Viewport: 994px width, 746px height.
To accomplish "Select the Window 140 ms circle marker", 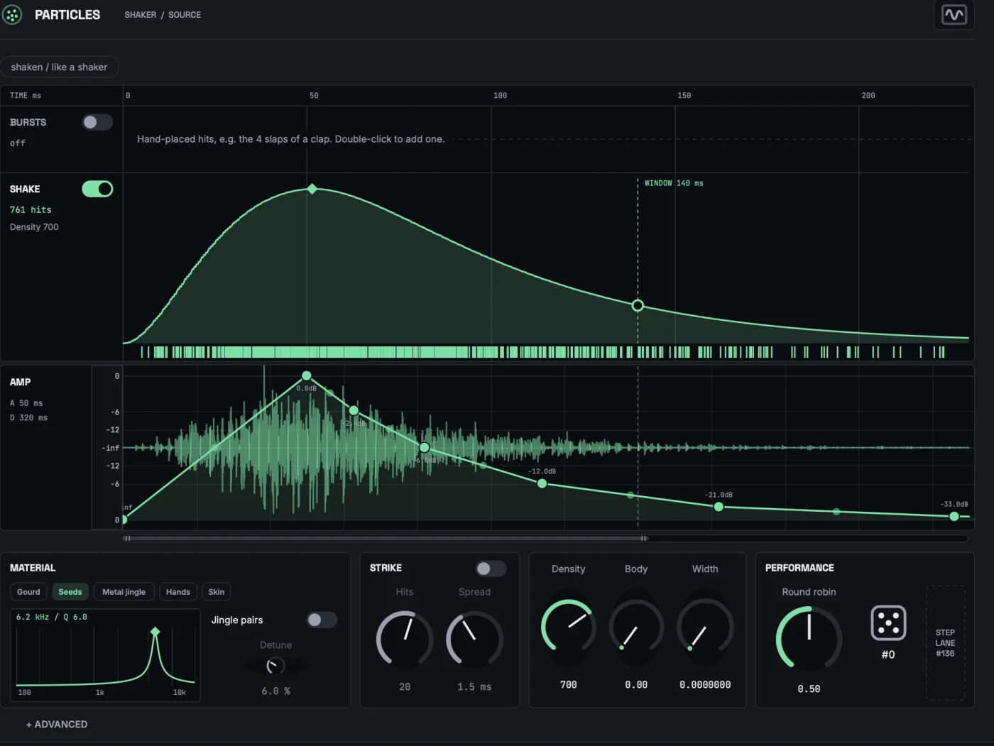I will coord(638,306).
